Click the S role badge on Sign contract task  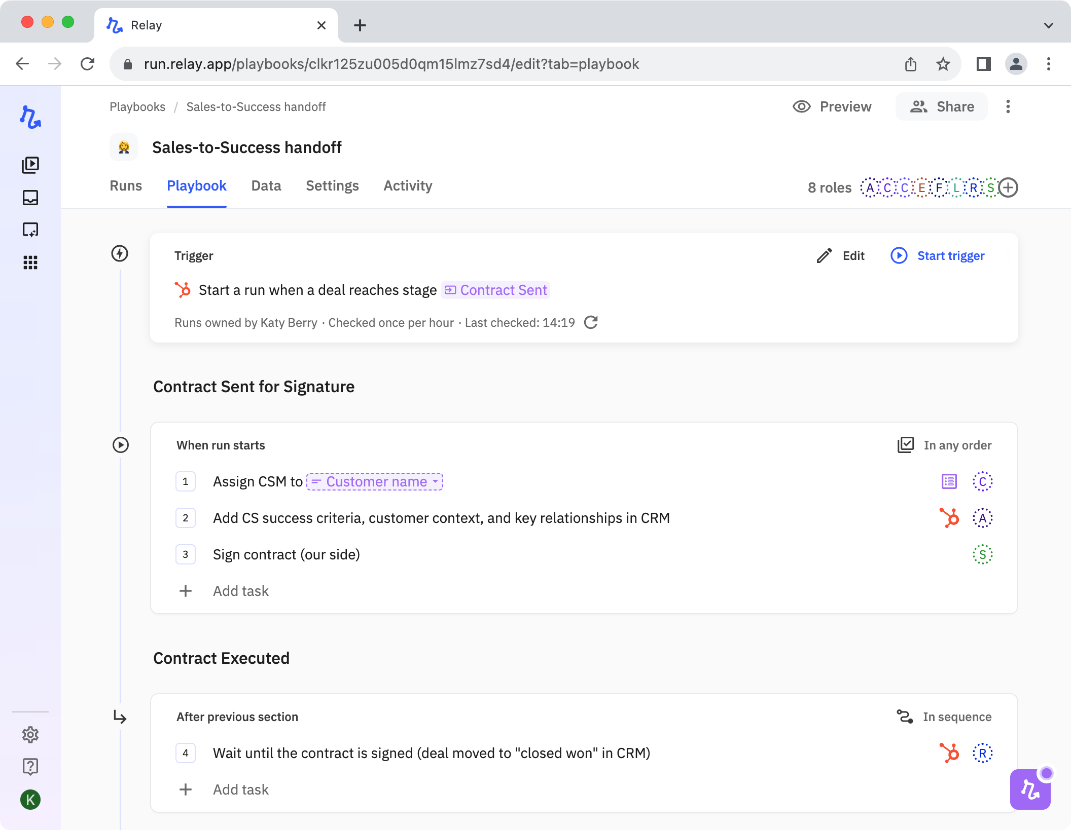pyautogui.click(x=982, y=554)
